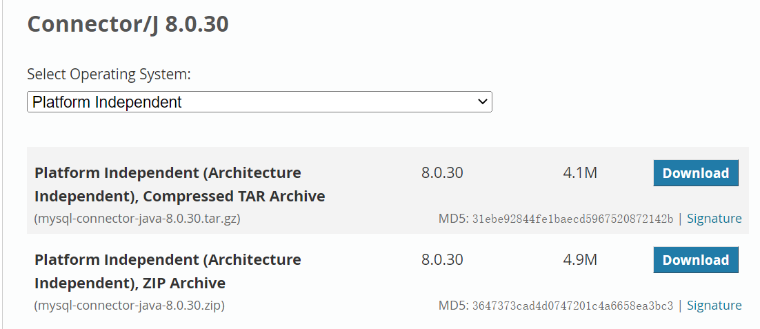Image resolution: width=760 pixels, height=329 pixels.
Task: Download the Compressed TAR Archive
Action: coord(695,173)
